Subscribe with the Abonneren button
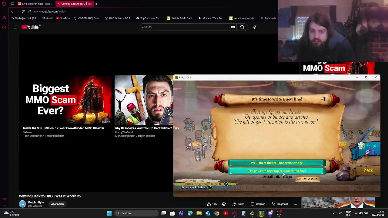Viewport: 388px width, 218px height. click(57, 204)
